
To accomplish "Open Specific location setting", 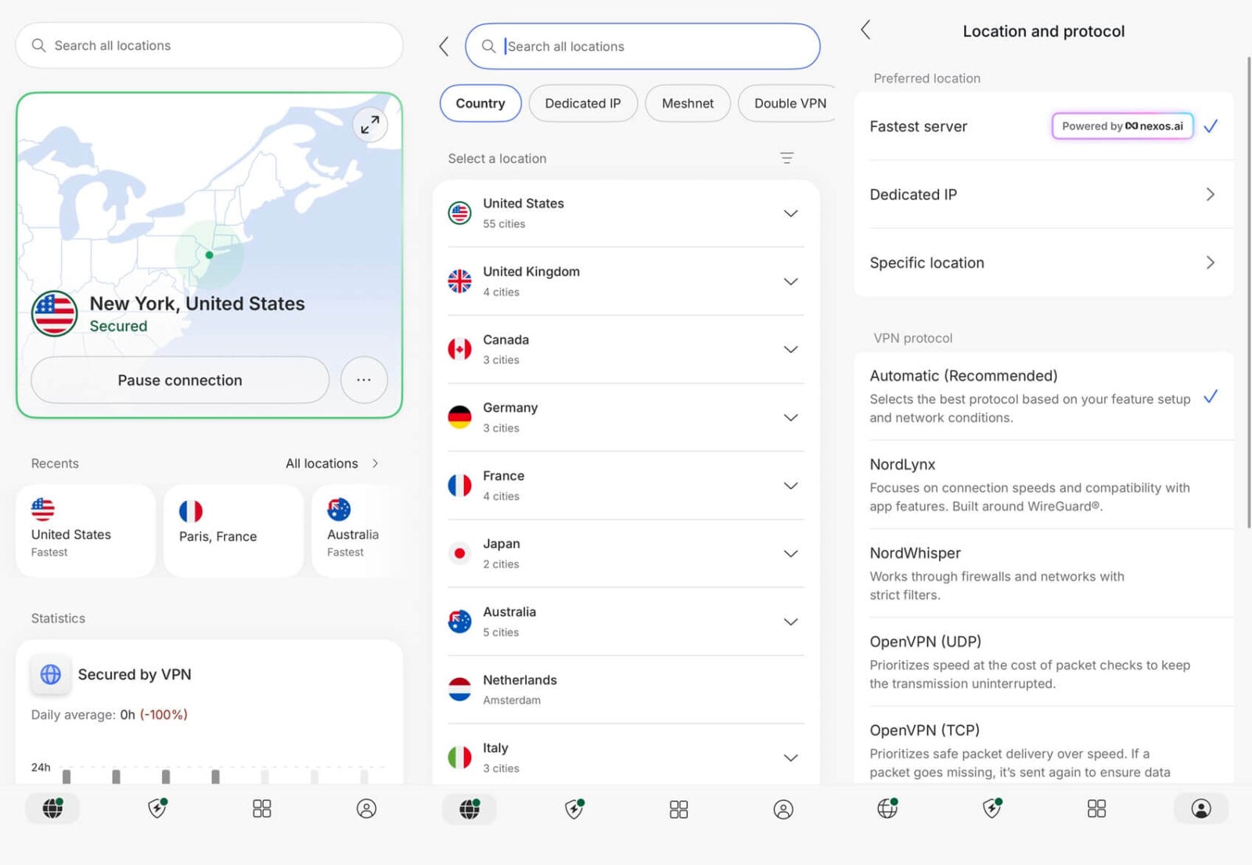I will tap(1044, 262).
